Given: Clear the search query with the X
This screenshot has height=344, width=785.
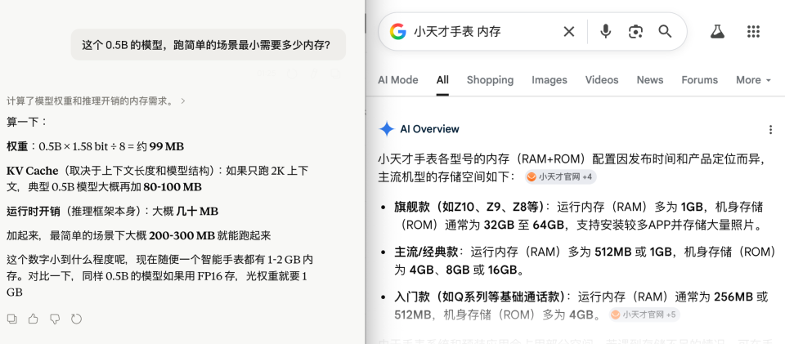Looking at the screenshot, I should (x=569, y=32).
